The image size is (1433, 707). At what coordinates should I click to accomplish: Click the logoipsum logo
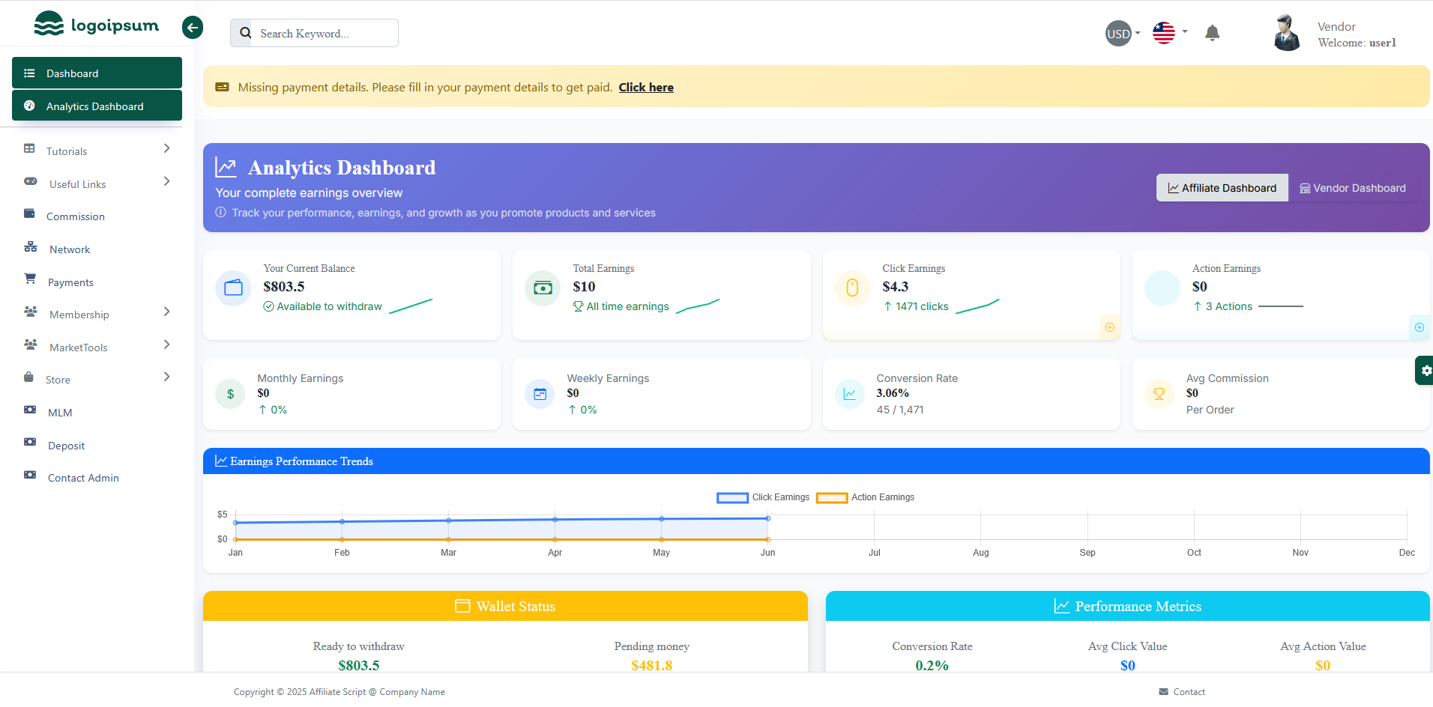click(x=97, y=25)
